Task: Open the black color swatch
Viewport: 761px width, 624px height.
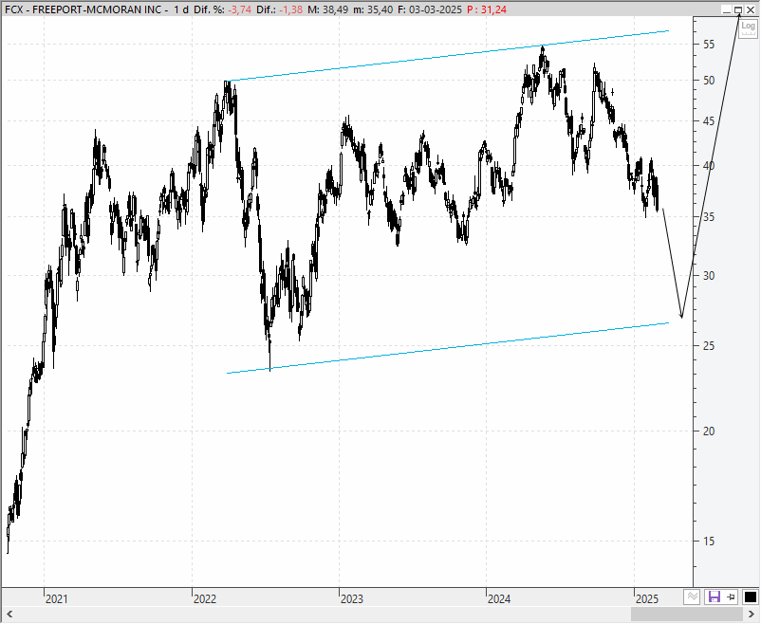Action: pyautogui.click(x=751, y=596)
